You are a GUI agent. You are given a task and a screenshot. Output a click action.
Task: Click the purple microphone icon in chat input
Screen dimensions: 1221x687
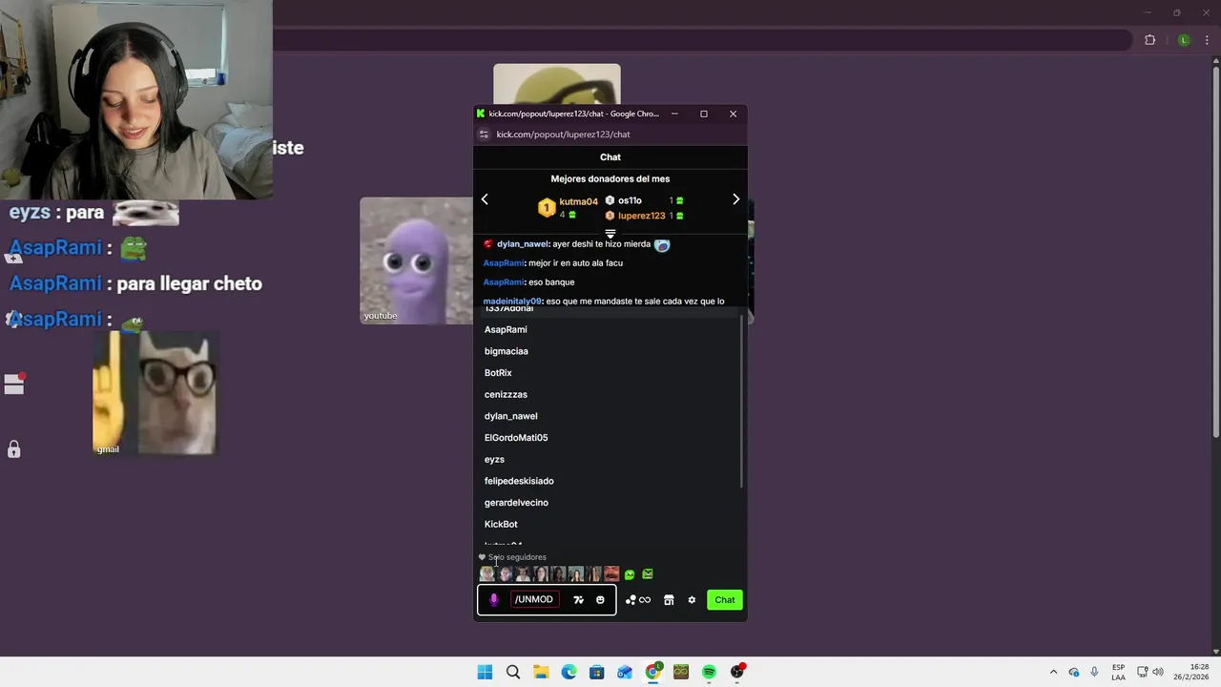pos(493,600)
